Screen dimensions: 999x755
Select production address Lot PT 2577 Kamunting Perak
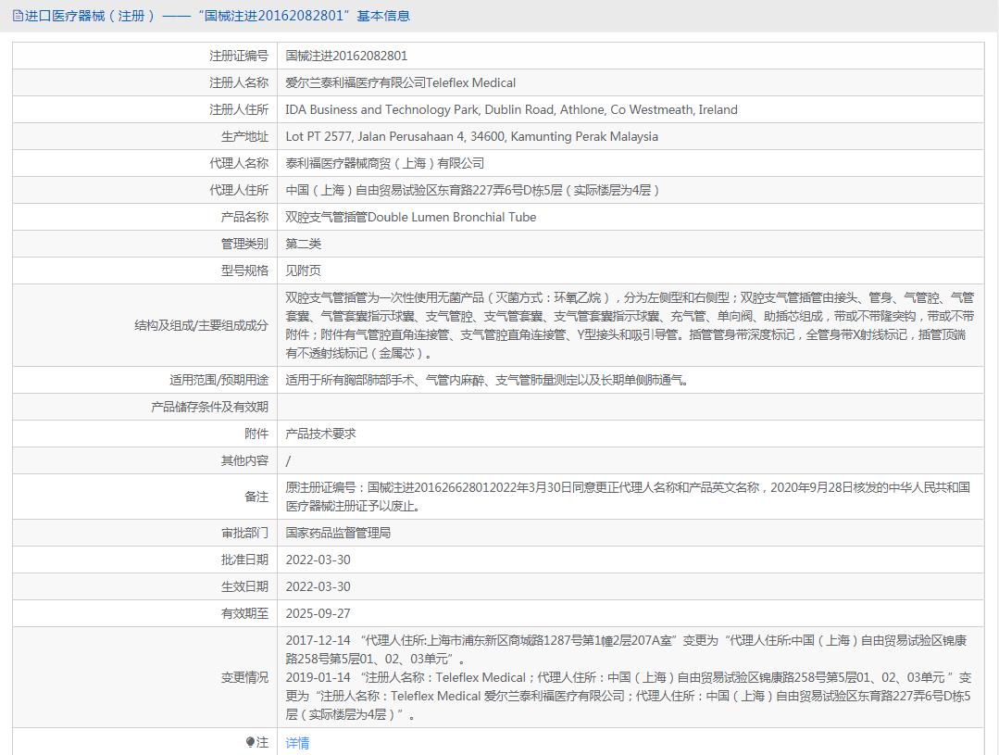[471, 136]
